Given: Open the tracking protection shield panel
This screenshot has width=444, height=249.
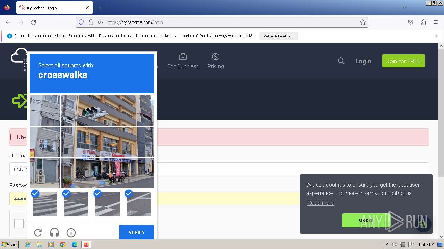Looking at the screenshot, I should [81, 22].
